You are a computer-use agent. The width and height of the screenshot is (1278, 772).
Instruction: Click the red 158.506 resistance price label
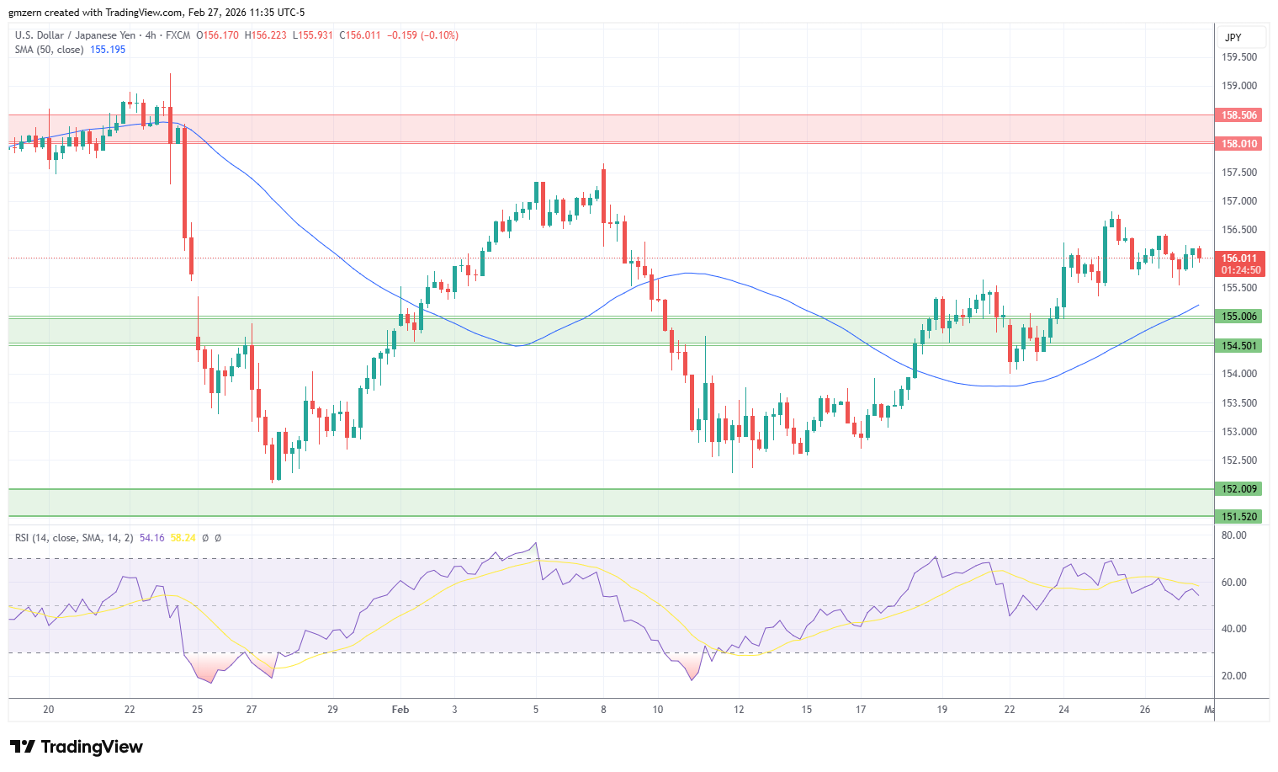click(1239, 115)
